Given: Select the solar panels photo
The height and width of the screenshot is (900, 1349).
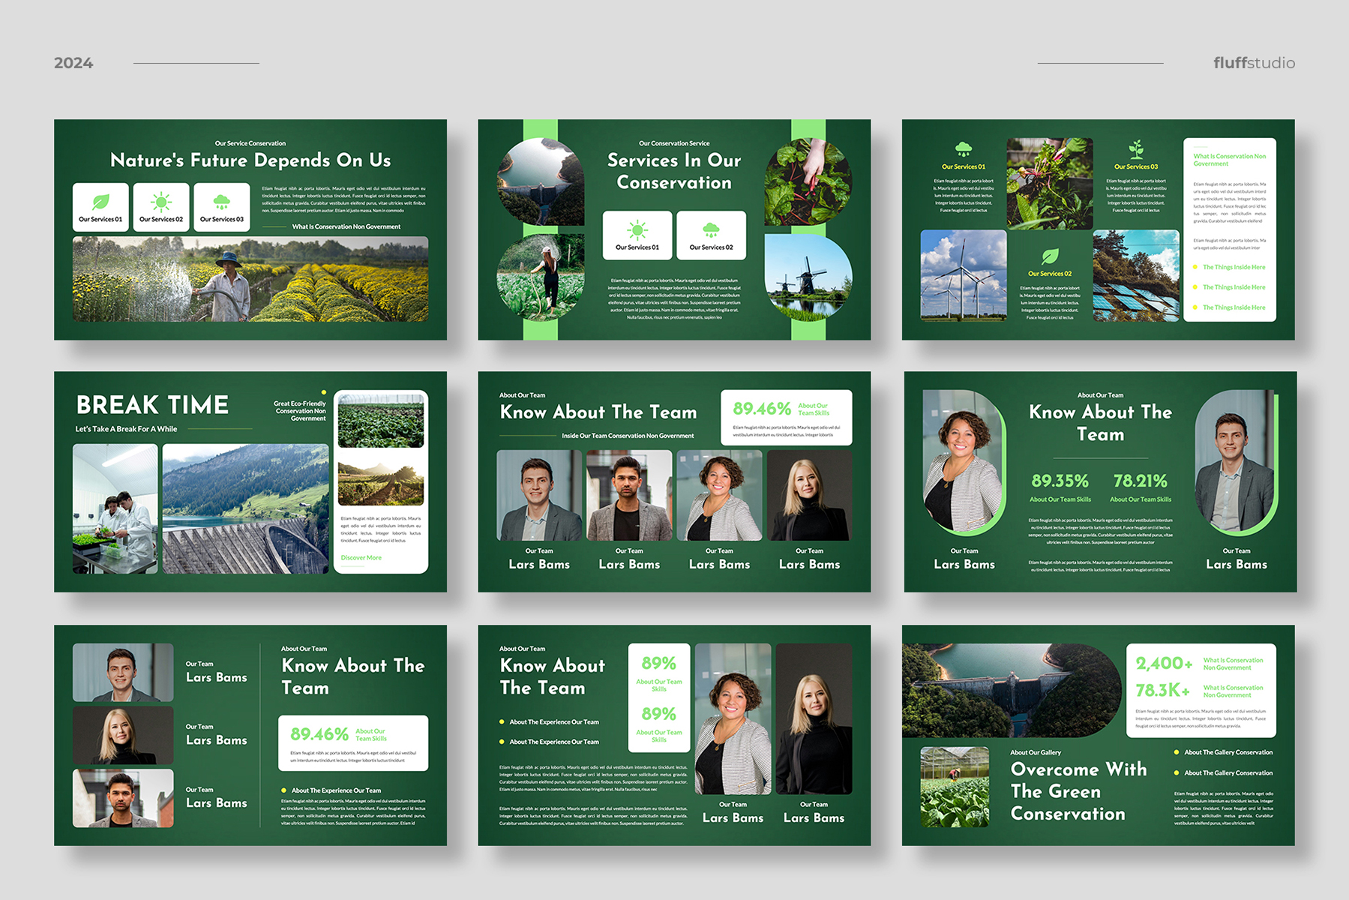Looking at the screenshot, I should (1135, 275).
